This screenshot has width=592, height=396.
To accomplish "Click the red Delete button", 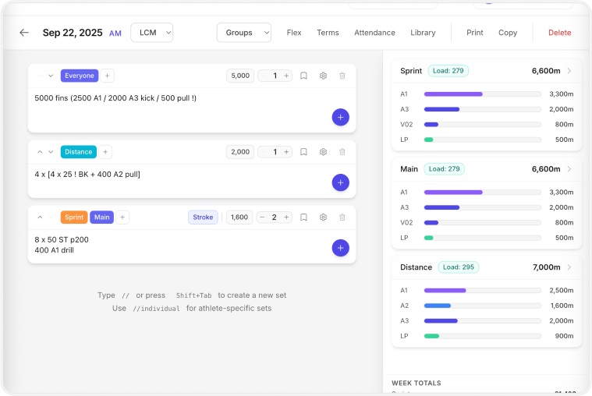I will point(559,33).
